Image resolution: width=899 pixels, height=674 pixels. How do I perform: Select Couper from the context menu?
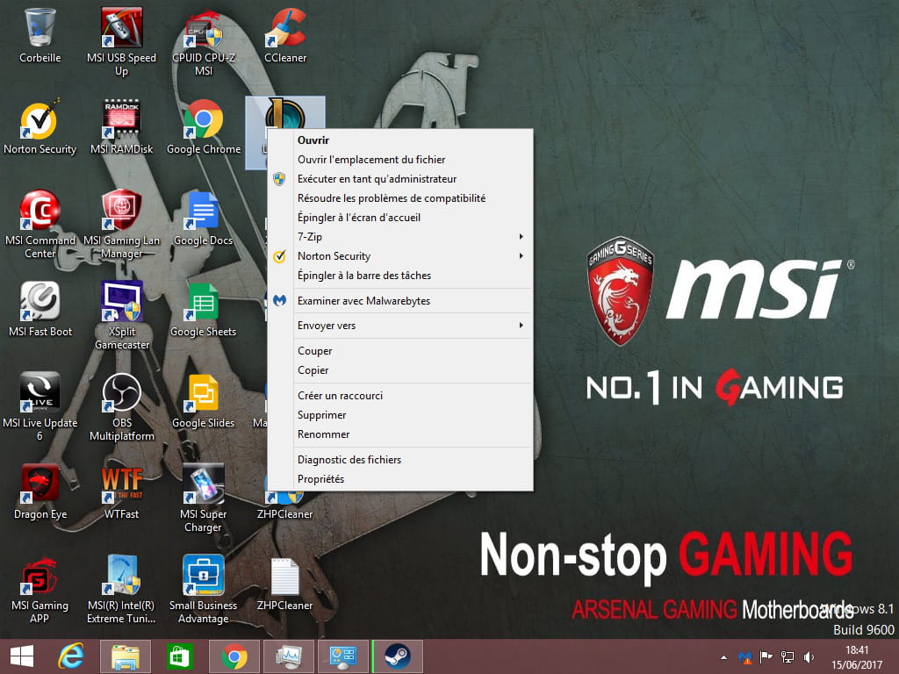pos(400,351)
